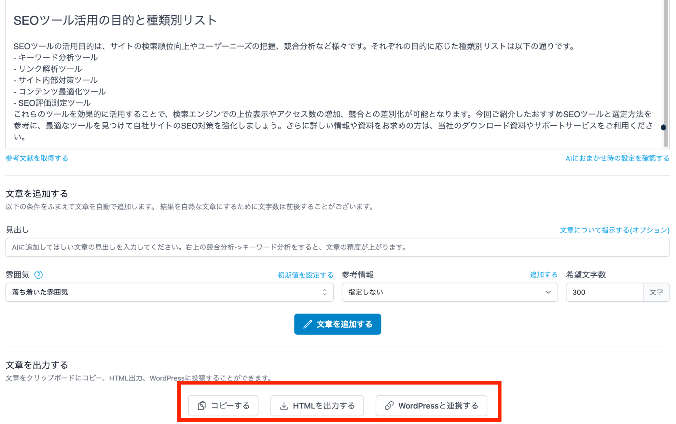Click into the 見出し input field
This screenshot has height=424, width=676.
pos(337,247)
